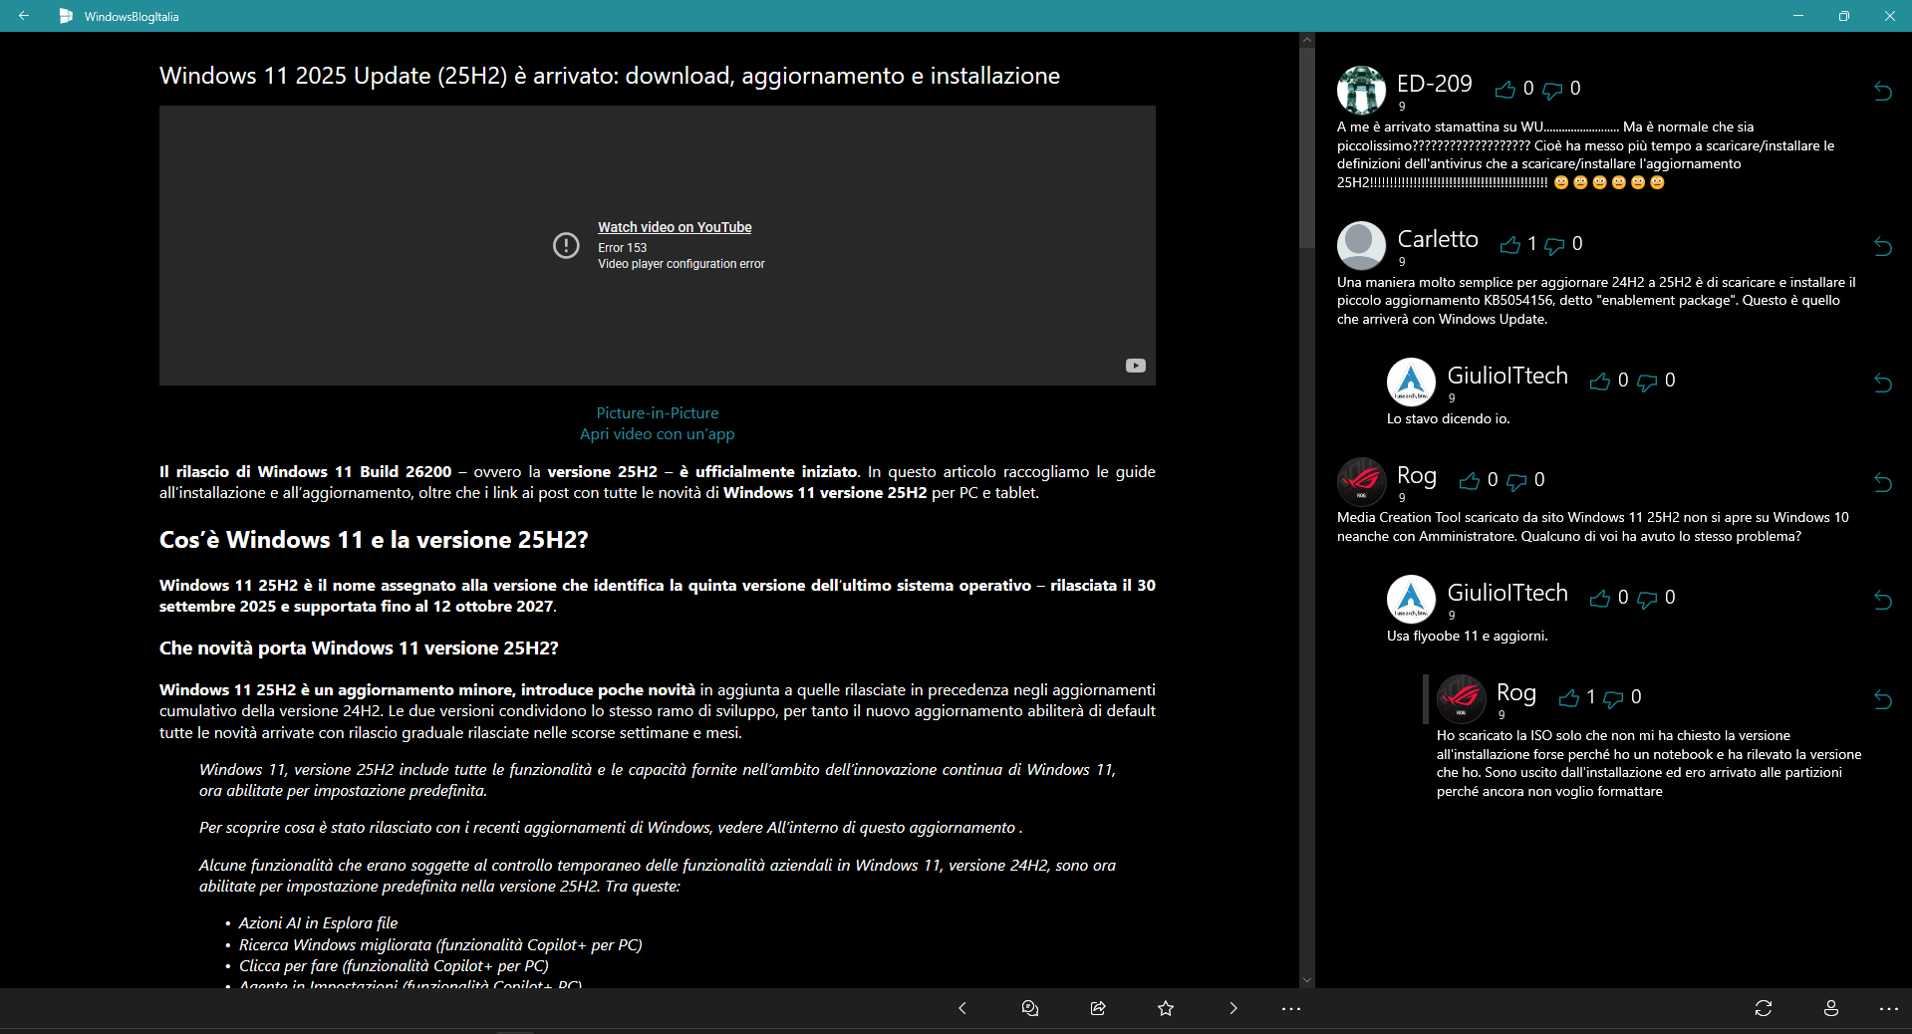Open the three-dot menu in the bottom-right corner
This screenshot has width=1912, height=1034.
[x=1889, y=1008]
